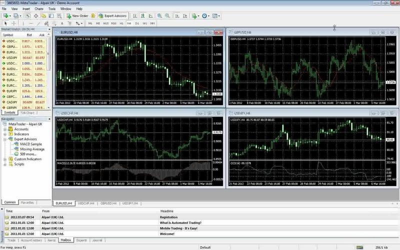Select the Fibonacci retracement tool
The width and height of the screenshot is (400, 250).
(54, 23)
